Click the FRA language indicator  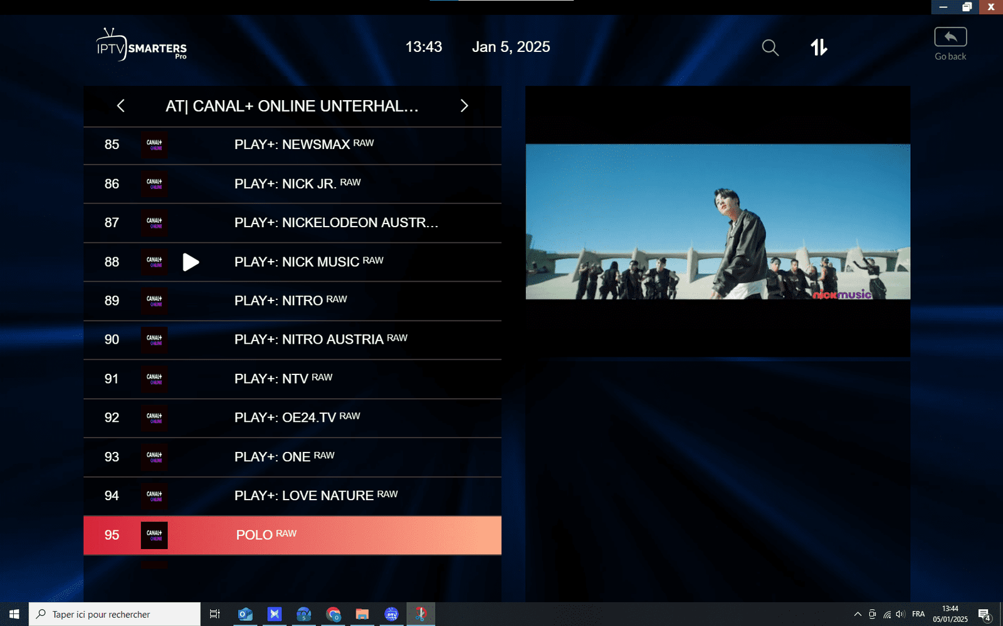click(918, 614)
